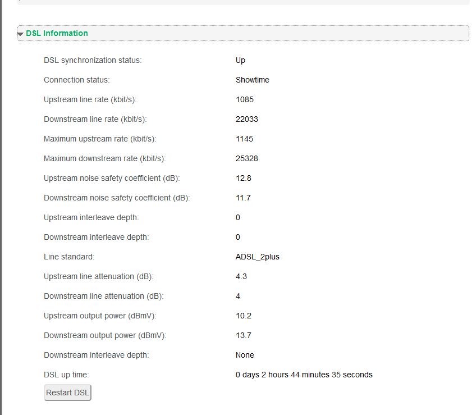Select the 'Upstream line rate (kbit/s):' label

pos(90,99)
